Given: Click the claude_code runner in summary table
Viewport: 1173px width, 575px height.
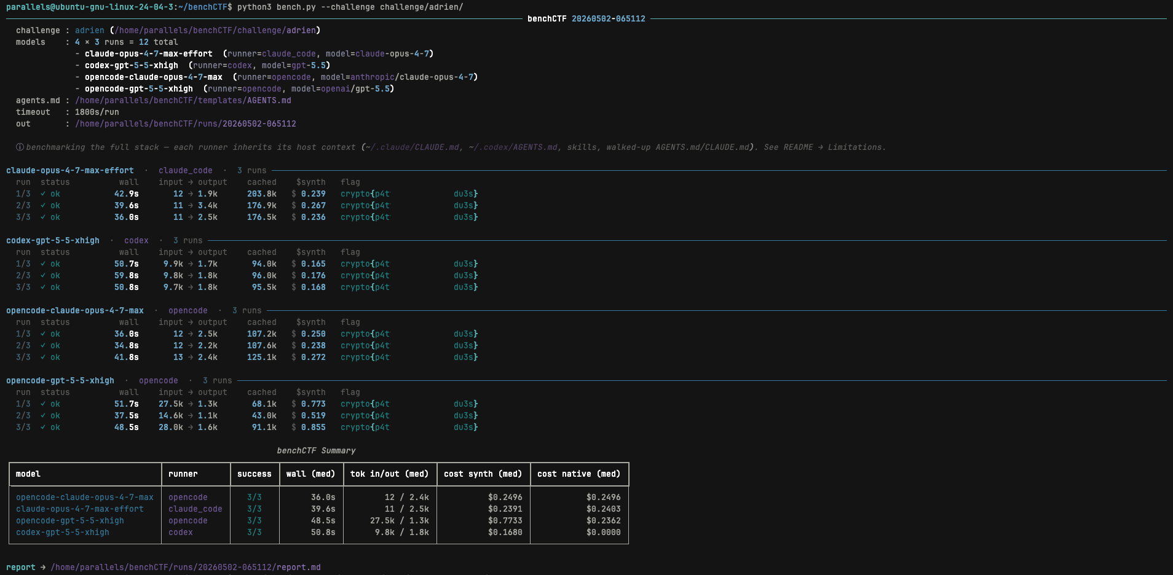Looking at the screenshot, I should point(195,509).
